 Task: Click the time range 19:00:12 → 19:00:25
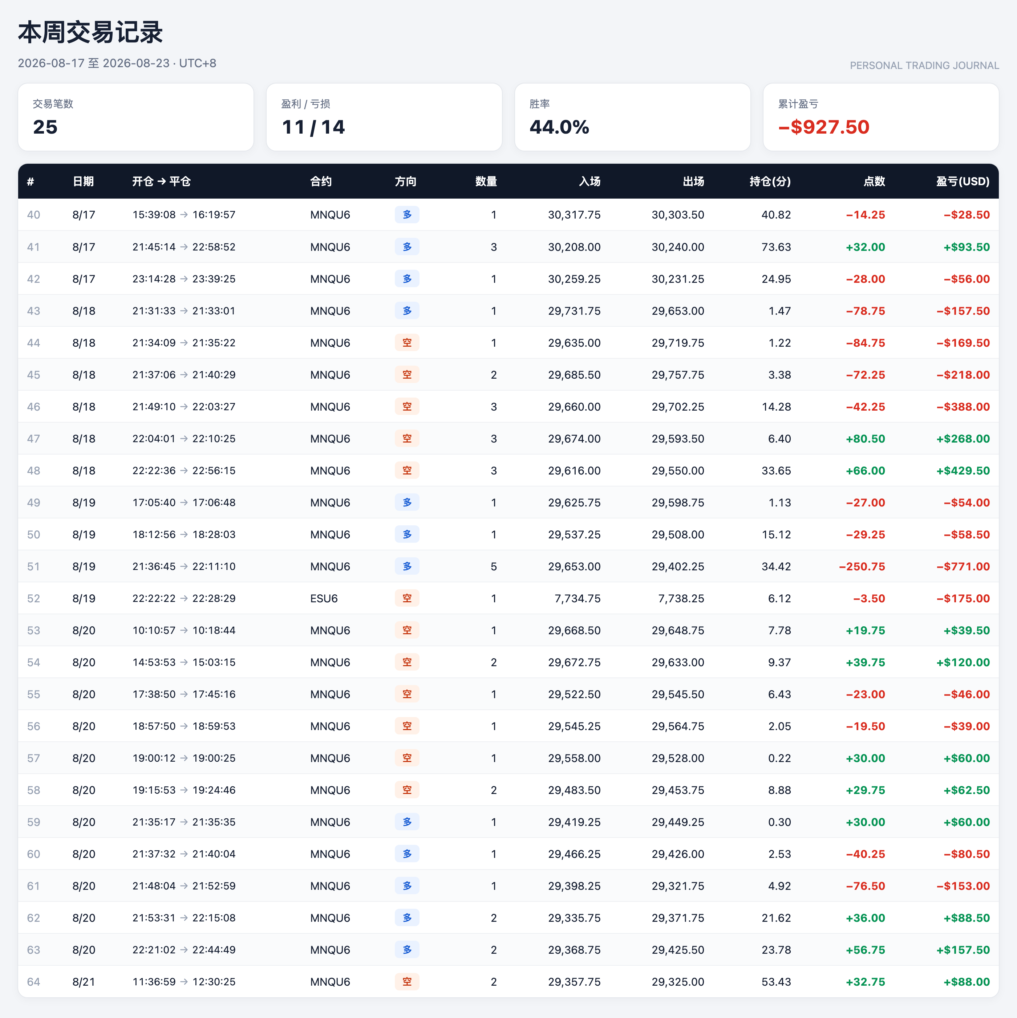(x=184, y=758)
